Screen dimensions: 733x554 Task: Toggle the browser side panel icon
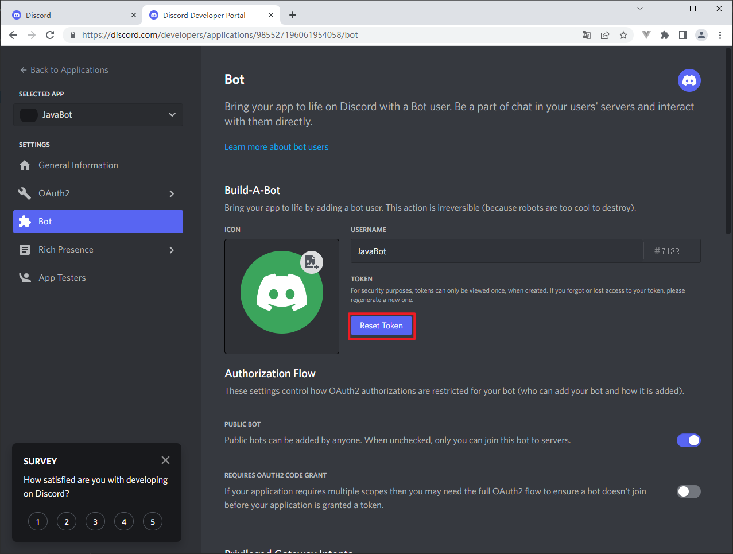pyautogui.click(x=683, y=35)
